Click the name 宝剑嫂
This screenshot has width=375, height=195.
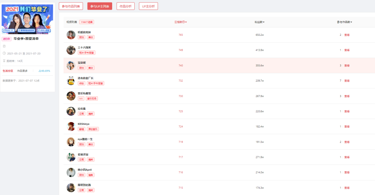pos(82,63)
